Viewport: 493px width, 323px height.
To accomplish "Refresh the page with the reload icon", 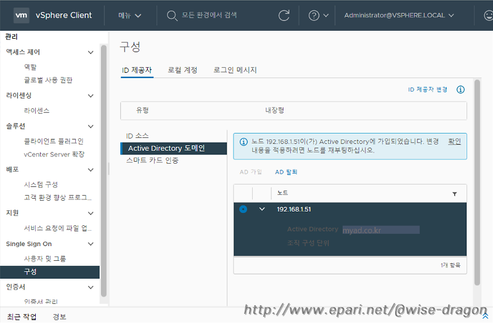I will coord(284,15).
